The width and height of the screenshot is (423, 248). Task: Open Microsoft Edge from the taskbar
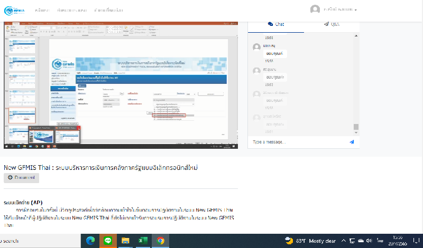point(90,241)
